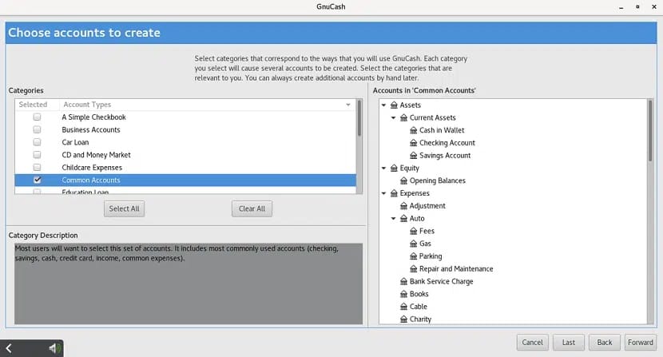Image resolution: width=663 pixels, height=357 pixels.
Task: Select the Repair and Maintenance tree row
Action: (514, 269)
